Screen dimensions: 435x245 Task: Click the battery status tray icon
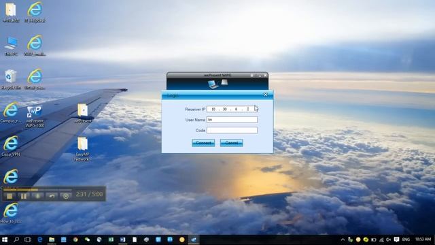(374, 240)
